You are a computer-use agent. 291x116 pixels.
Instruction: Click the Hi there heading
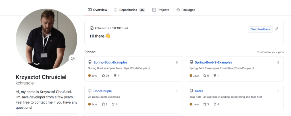click(x=100, y=36)
